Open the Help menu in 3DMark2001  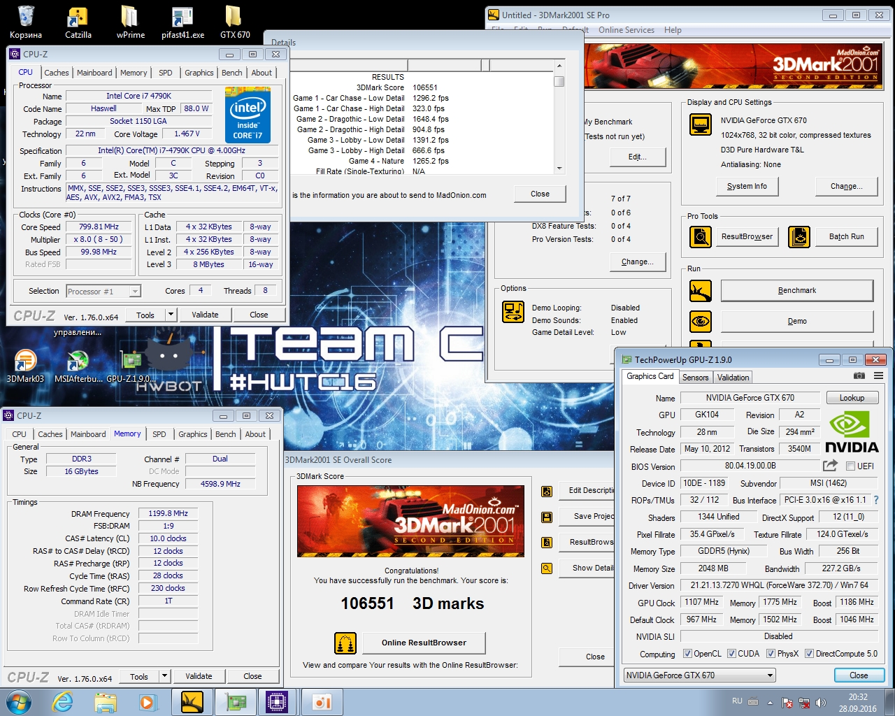(673, 30)
